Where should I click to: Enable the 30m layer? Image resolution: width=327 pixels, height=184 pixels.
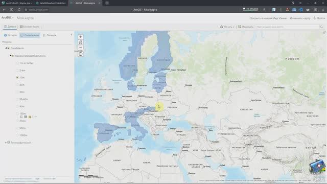17,92
